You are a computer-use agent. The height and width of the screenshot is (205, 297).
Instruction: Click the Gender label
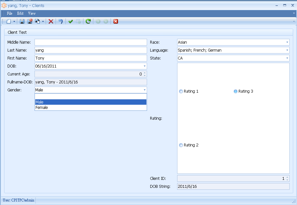(14, 90)
